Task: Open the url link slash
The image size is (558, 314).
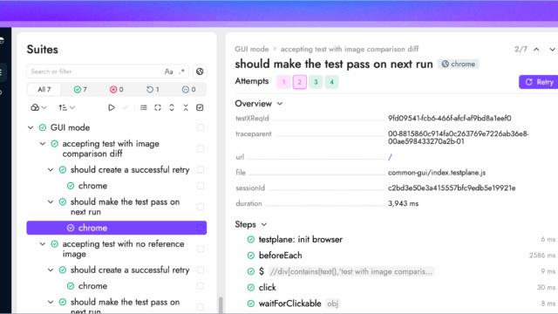Action: [390, 157]
